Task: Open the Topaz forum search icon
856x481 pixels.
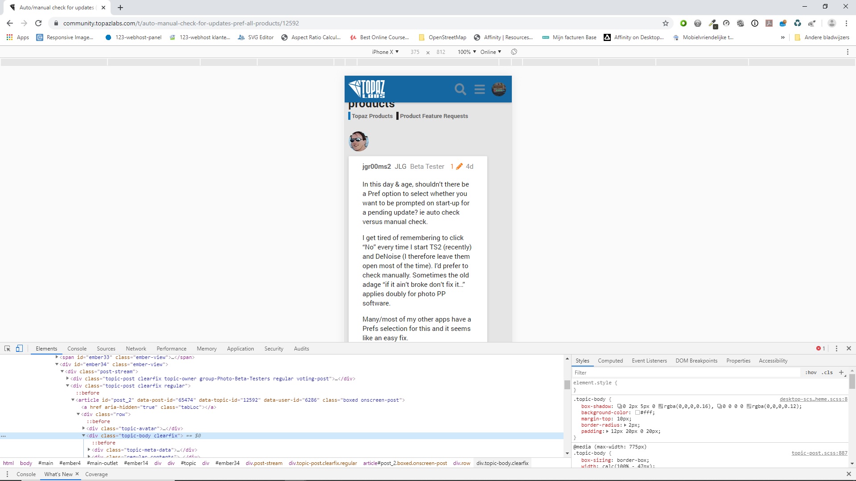Action: pos(460,90)
